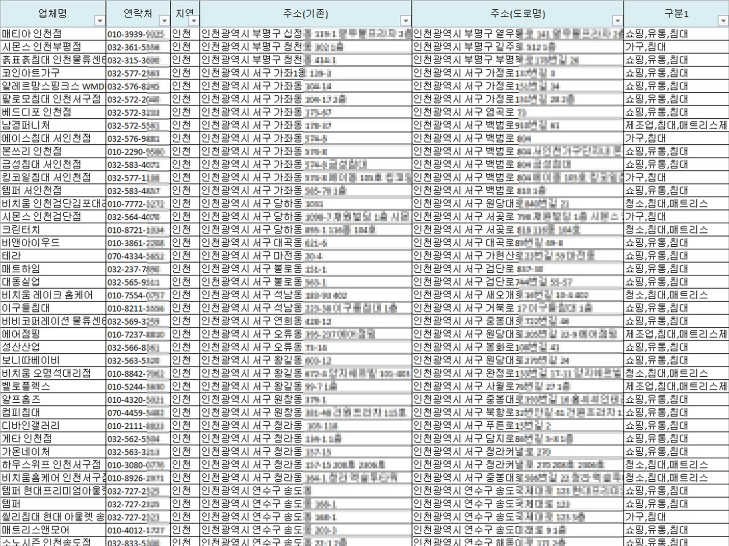Image resolution: width=729 pixels, height=546 pixels.
Task: Click the 비치움 레이크 홈케어 cell
Action: point(53,295)
